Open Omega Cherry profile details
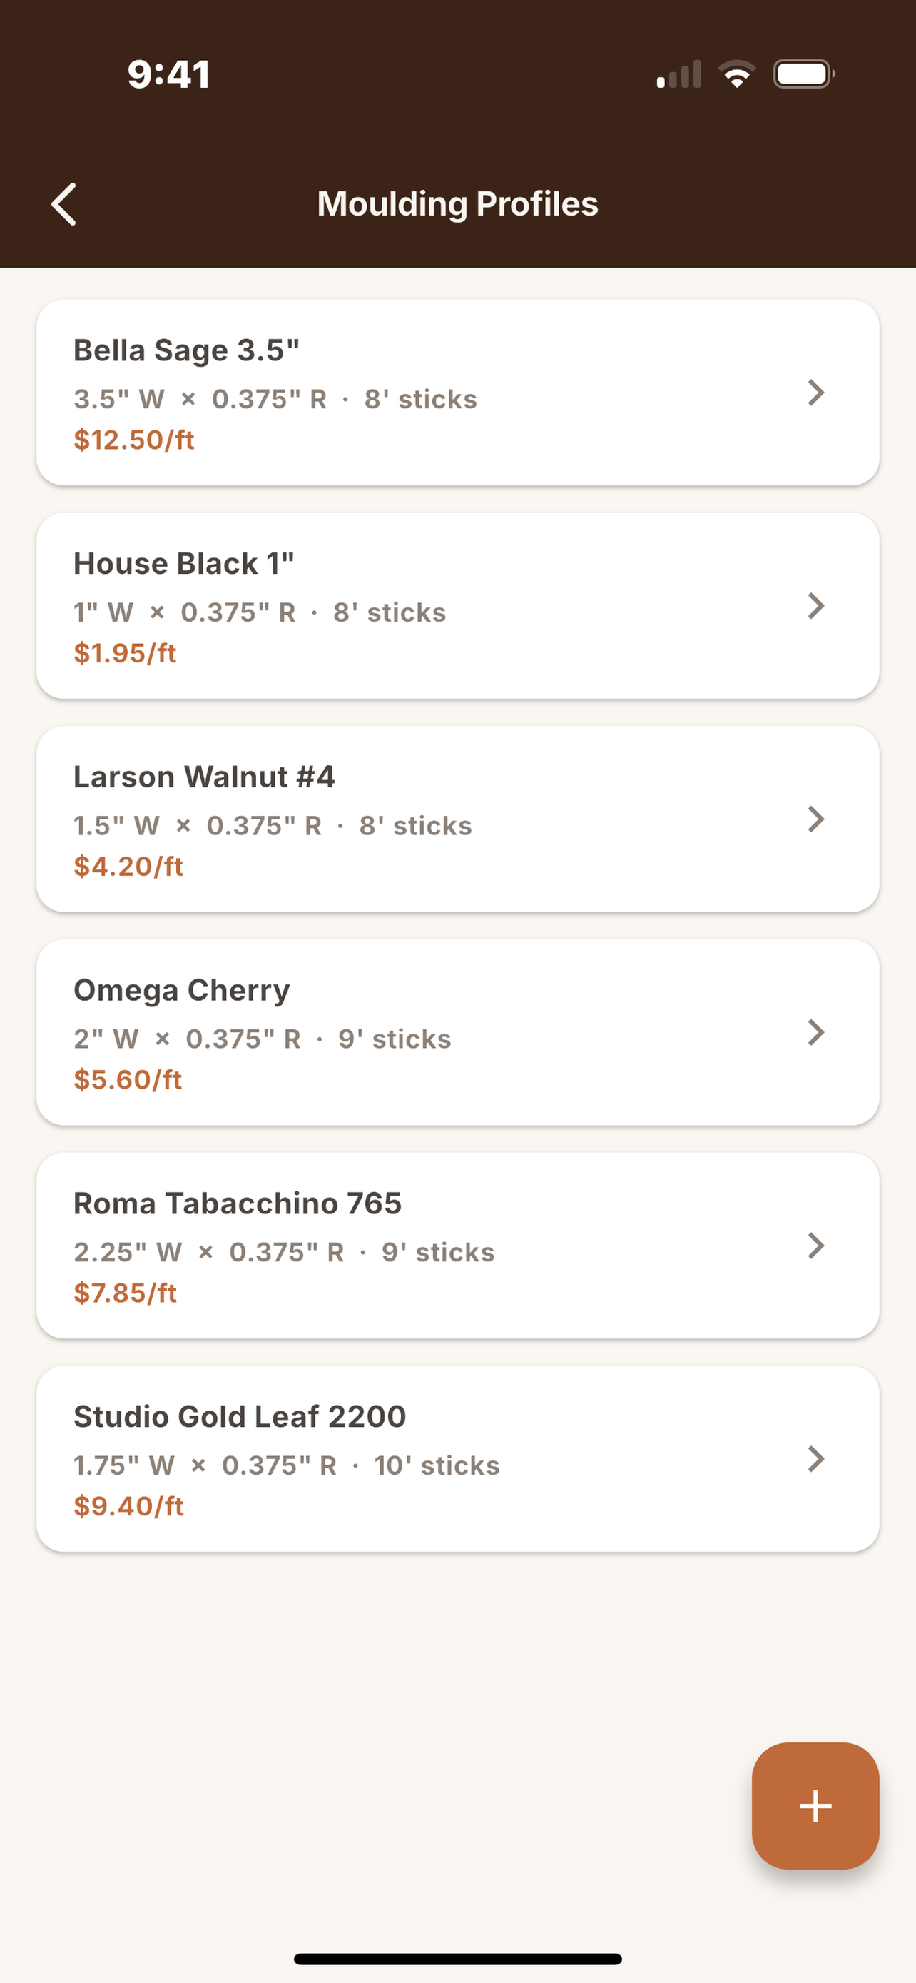916x1983 pixels. (457, 1032)
